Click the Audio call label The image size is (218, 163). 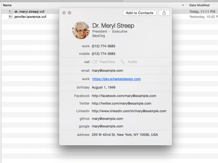(x=132, y=62)
